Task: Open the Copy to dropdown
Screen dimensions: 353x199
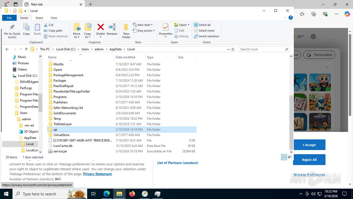Action: (87, 31)
